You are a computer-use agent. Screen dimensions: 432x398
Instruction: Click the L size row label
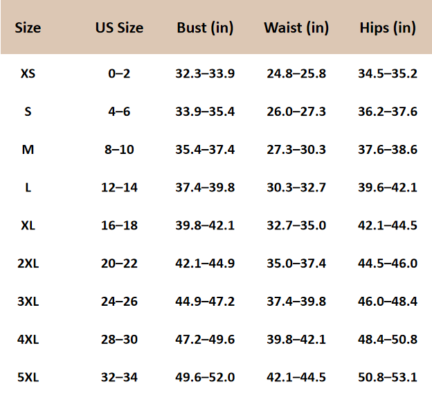coord(28,187)
